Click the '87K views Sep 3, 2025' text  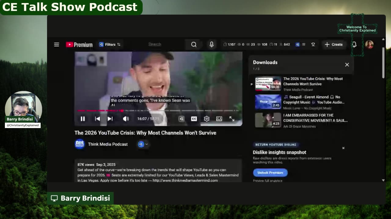pyautogui.click(x=97, y=165)
